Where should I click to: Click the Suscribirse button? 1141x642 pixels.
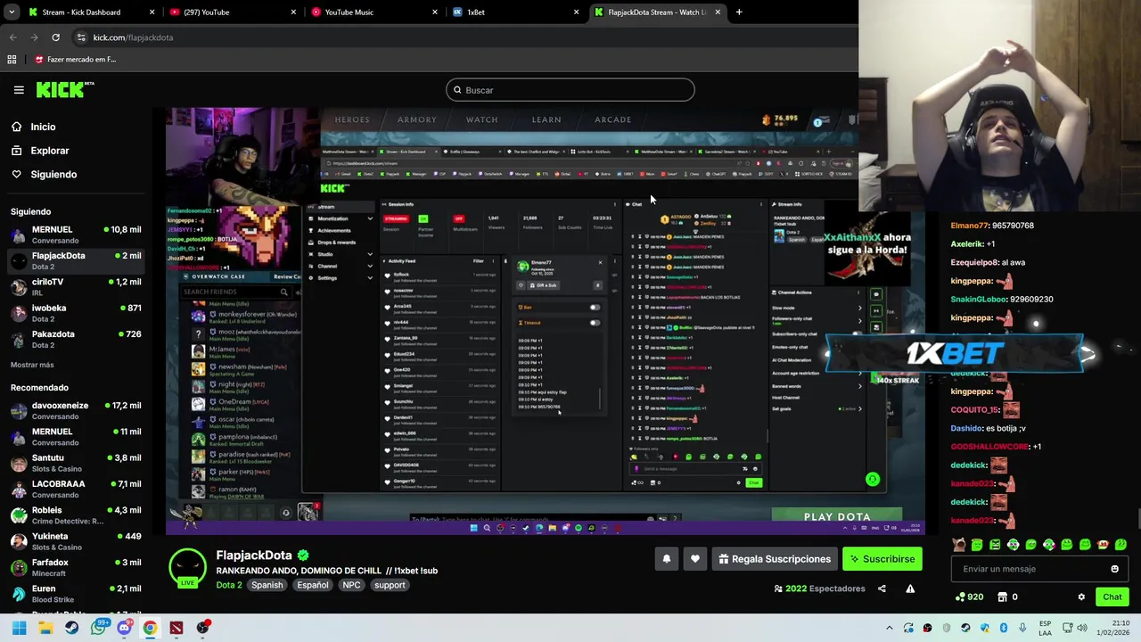point(882,559)
